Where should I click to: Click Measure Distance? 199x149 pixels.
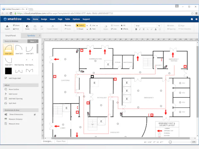[x=14, y=119]
